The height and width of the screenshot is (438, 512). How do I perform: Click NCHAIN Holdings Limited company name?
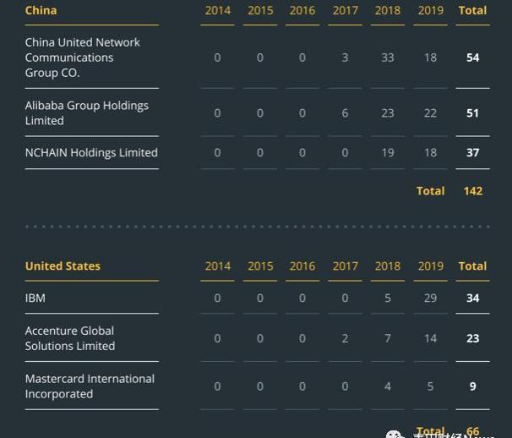pos(91,153)
